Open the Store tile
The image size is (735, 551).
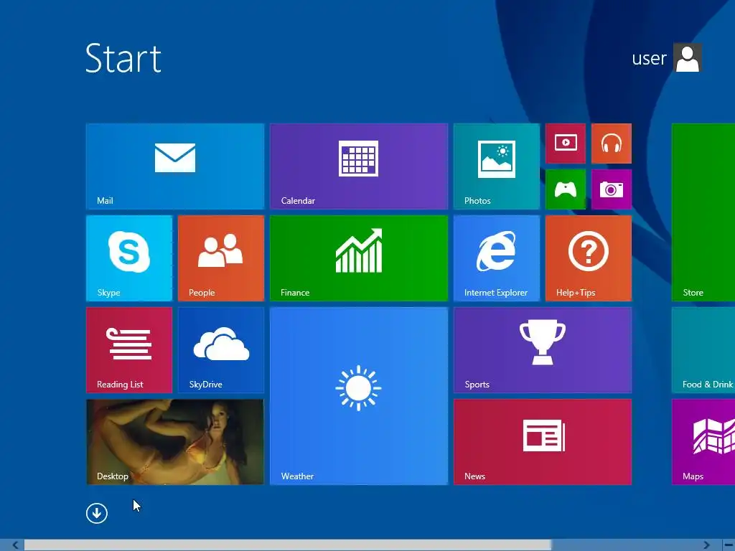(x=703, y=212)
